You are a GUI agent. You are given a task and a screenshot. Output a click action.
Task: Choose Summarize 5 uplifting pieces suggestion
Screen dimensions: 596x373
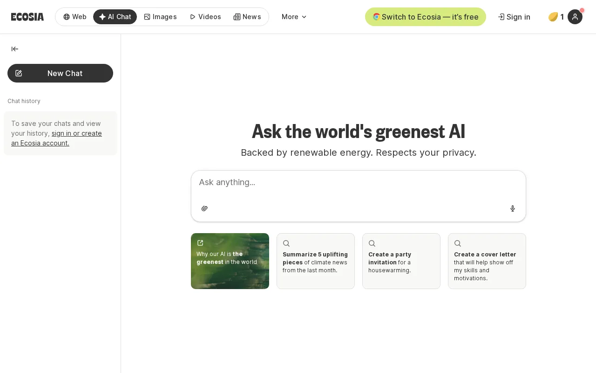[x=316, y=261]
